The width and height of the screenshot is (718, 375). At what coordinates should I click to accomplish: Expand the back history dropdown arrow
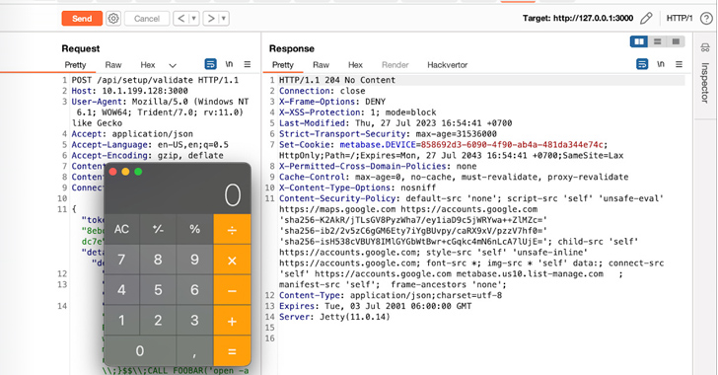click(x=193, y=19)
